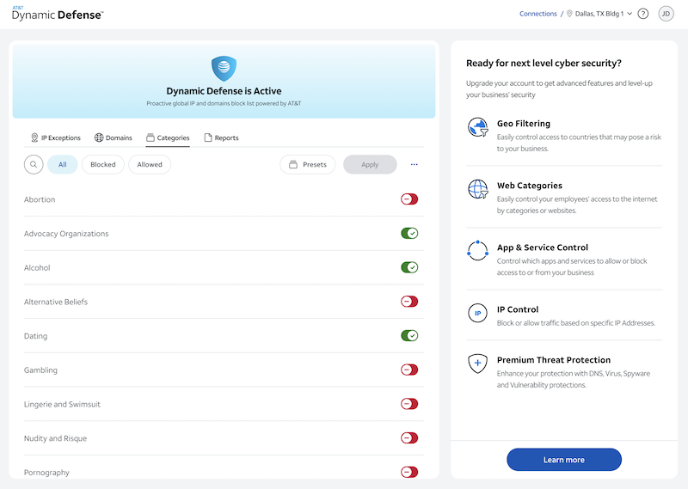This screenshot has width=688, height=489.
Task: Toggle the Gambling category switch
Action: pos(409,370)
